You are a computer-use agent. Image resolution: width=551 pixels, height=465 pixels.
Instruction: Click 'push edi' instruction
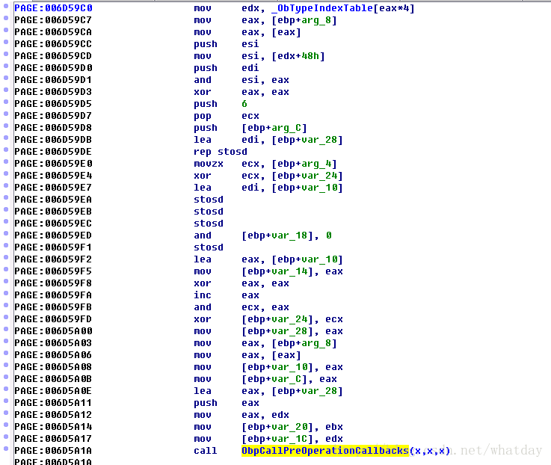pos(227,68)
